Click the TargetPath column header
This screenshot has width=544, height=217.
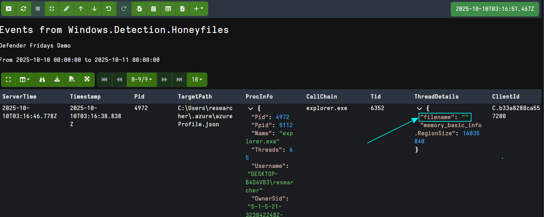195,97
